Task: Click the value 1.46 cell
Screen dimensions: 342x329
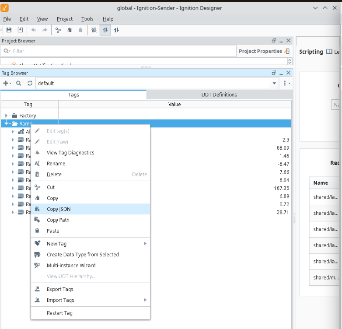Action: pyautogui.click(x=284, y=156)
